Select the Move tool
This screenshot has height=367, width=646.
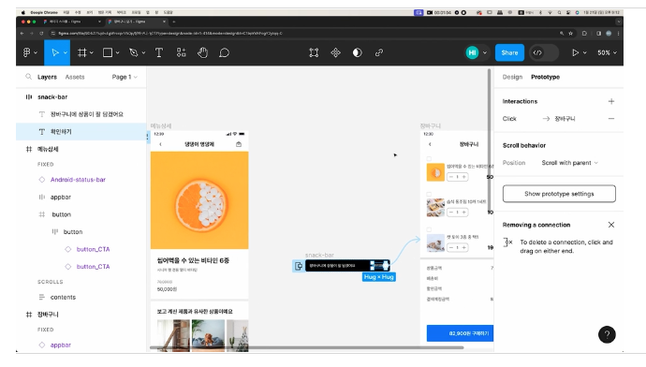55,52
